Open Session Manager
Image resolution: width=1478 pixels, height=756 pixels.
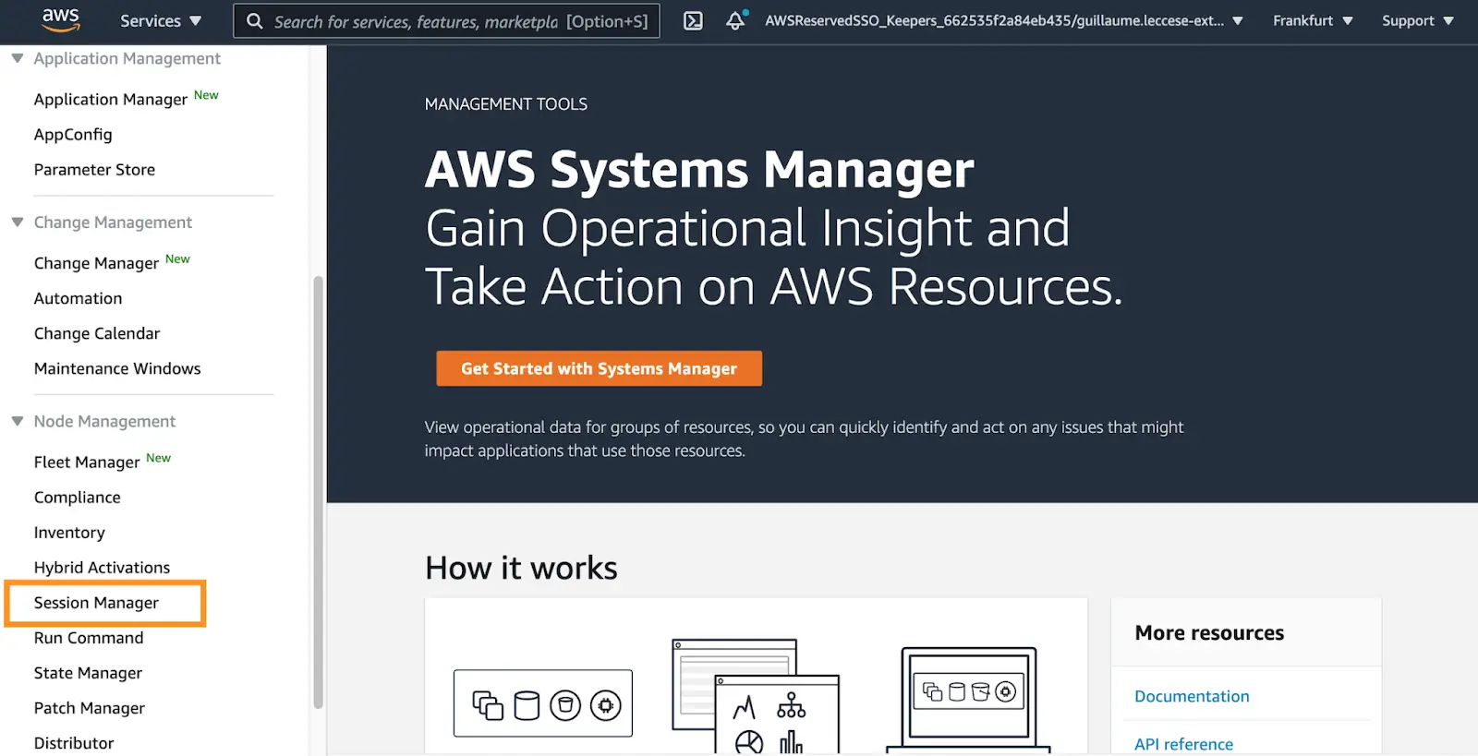pyautogui.click(x=97, y=603)
